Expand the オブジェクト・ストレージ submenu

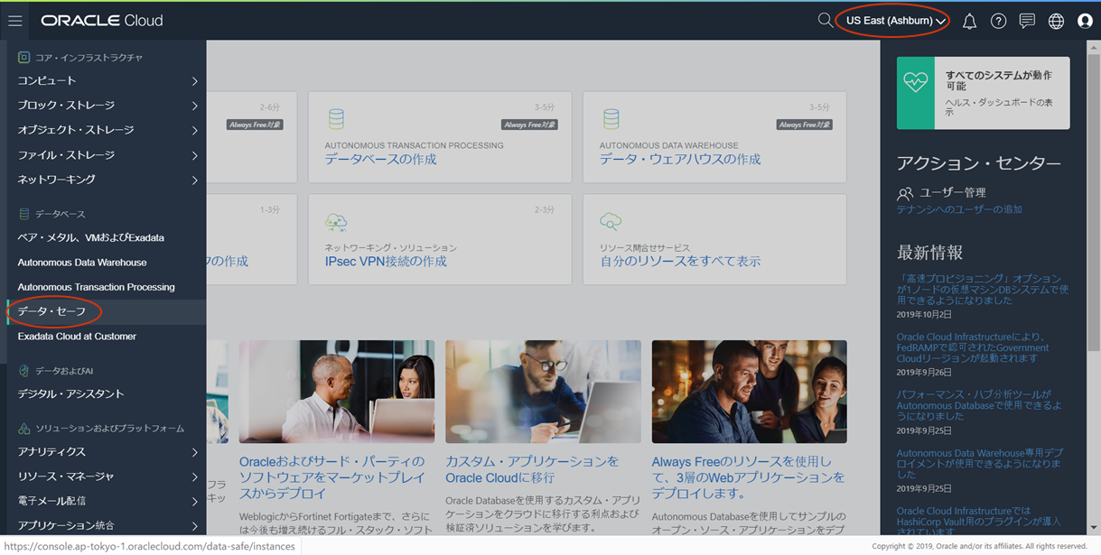tap(107, 130)
